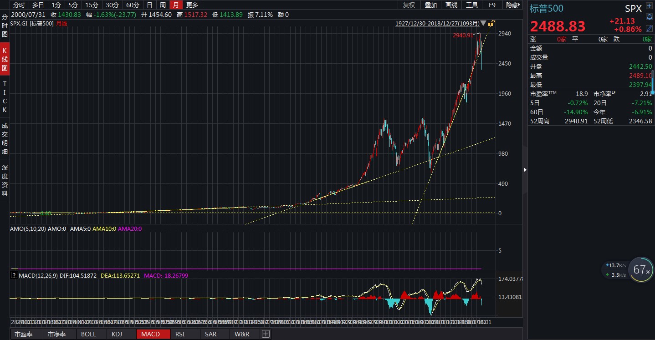This screenshot has width=655, height=340.
Task: Switch indicator to 市盈率
Action: [x=26, y=334]
